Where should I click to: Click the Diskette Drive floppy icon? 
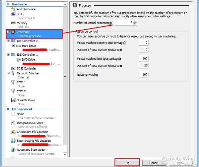(13, 100)
